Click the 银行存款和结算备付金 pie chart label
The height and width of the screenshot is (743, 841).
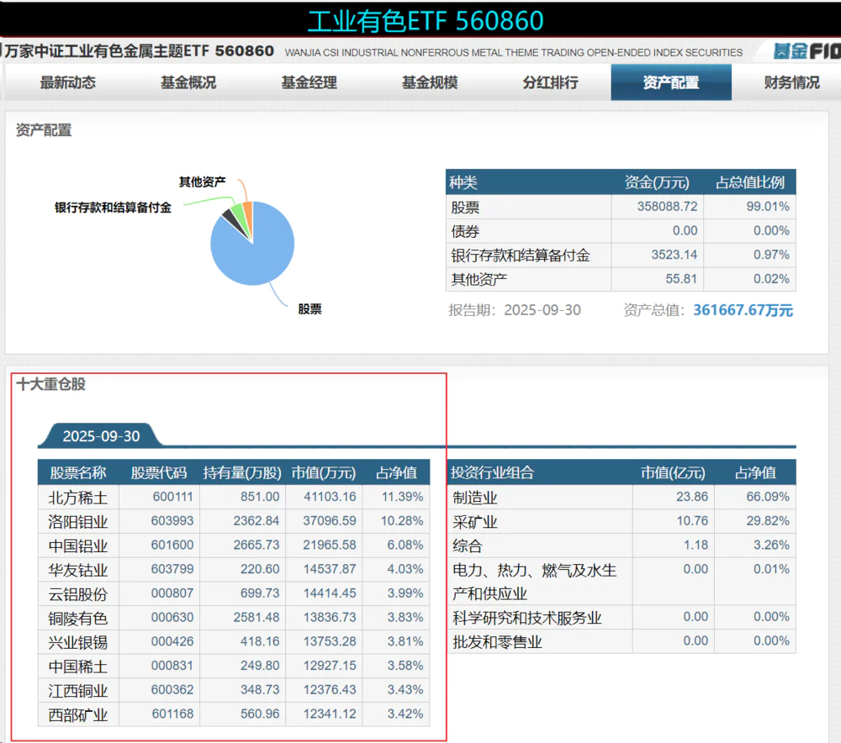pos(113,208)
